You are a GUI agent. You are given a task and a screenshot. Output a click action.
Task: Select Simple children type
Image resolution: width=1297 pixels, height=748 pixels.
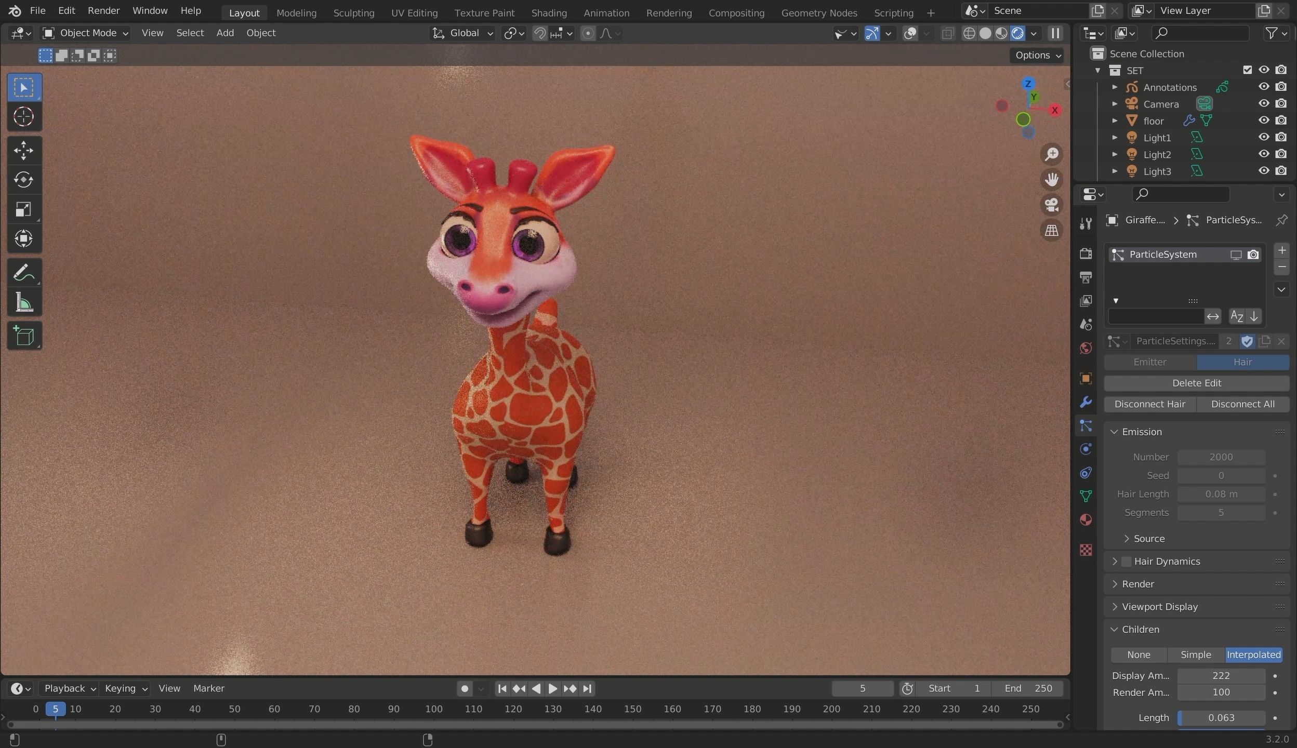coord(1196,655)
